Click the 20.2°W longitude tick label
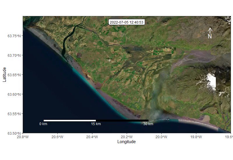Screen dimensions: 233x160 [127, 137]
